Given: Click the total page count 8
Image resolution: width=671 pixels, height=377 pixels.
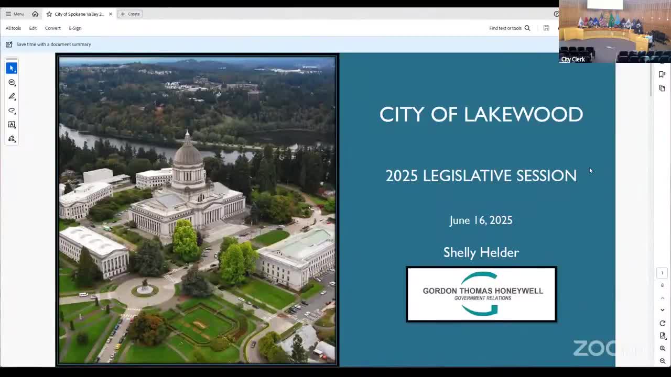Looking at the screenshot, I should point(662,285).
